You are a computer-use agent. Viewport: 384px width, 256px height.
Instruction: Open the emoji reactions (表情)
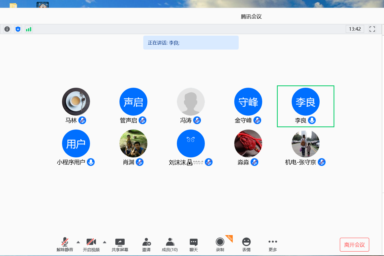point(246,245)
